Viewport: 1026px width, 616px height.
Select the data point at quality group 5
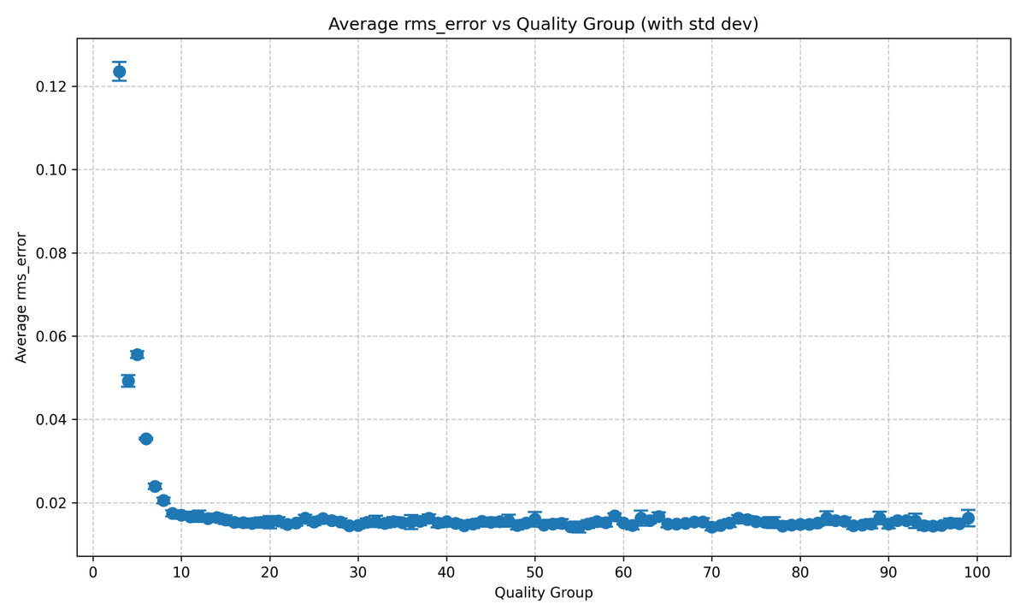point(137,353)
